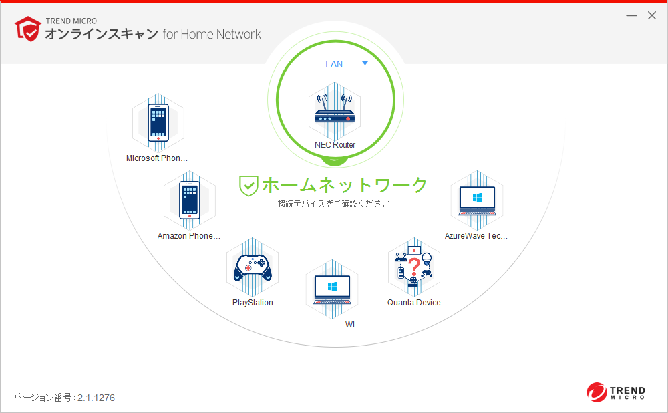Click the Amazon Phone... label
Screen dimensions: 668x413
point(189,236)
